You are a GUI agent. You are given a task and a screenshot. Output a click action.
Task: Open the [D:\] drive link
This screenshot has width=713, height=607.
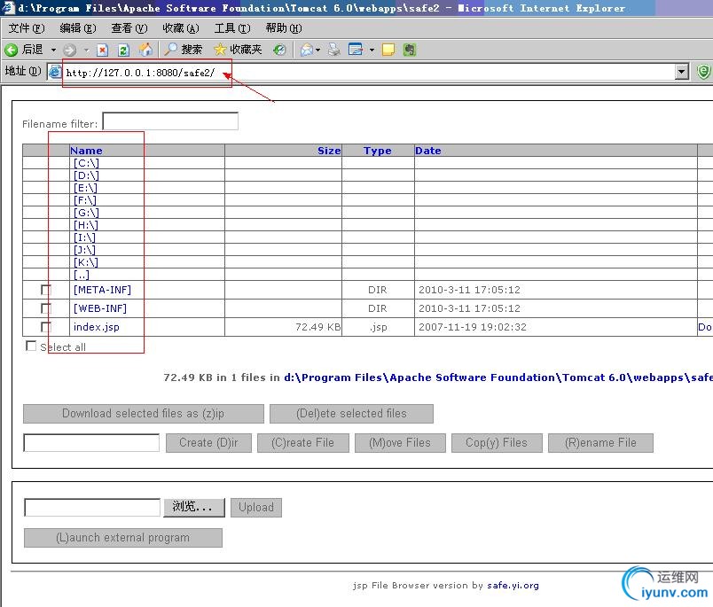click(86, 175)
